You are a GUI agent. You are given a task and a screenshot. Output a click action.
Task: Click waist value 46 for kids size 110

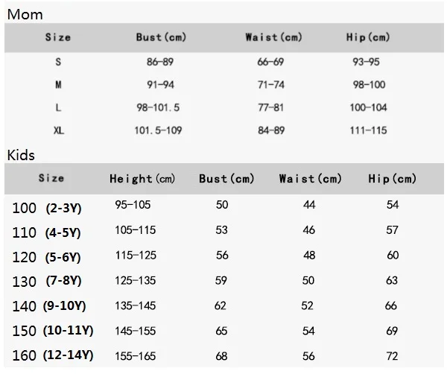(309, 230)
